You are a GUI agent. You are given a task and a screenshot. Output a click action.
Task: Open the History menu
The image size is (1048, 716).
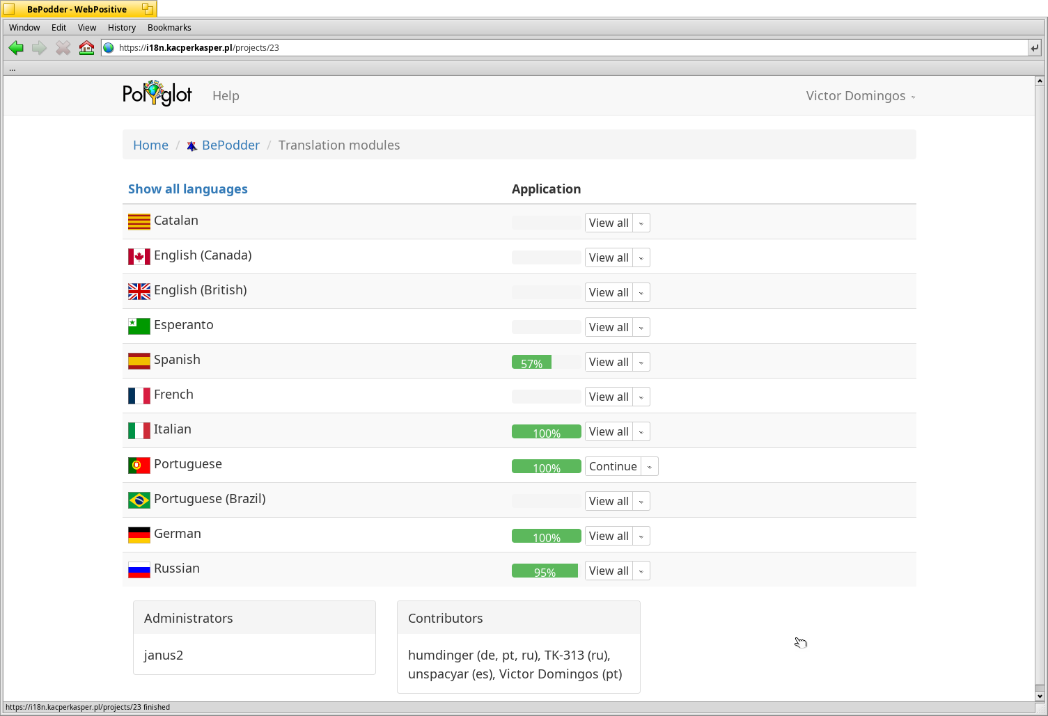(x=122, y=28)
